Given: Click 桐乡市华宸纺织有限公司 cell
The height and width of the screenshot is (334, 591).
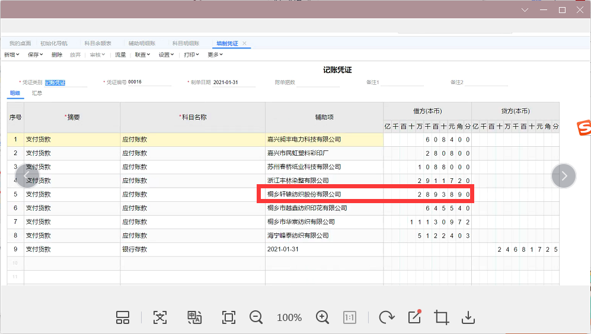Looking at the screenshot, I should pyautogui.click(x=324, y=222).
